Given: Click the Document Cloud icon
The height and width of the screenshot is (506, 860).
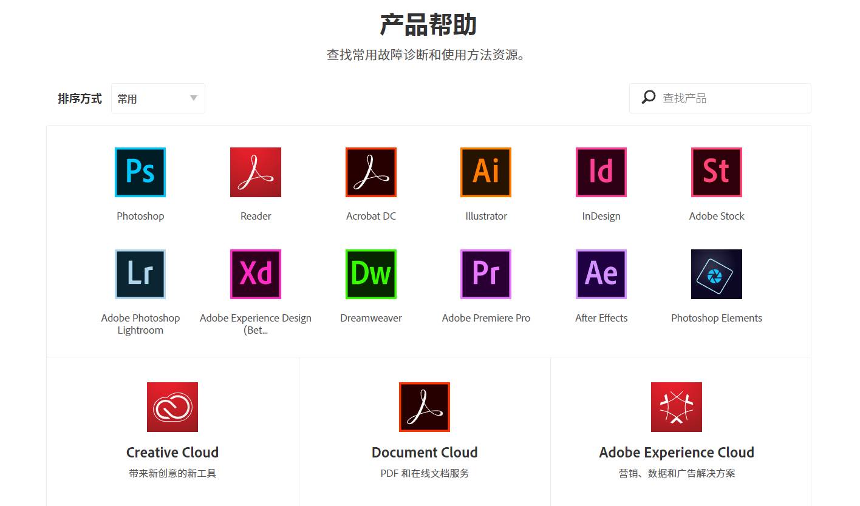Looking at the screenshot, I should coord(425,407).
